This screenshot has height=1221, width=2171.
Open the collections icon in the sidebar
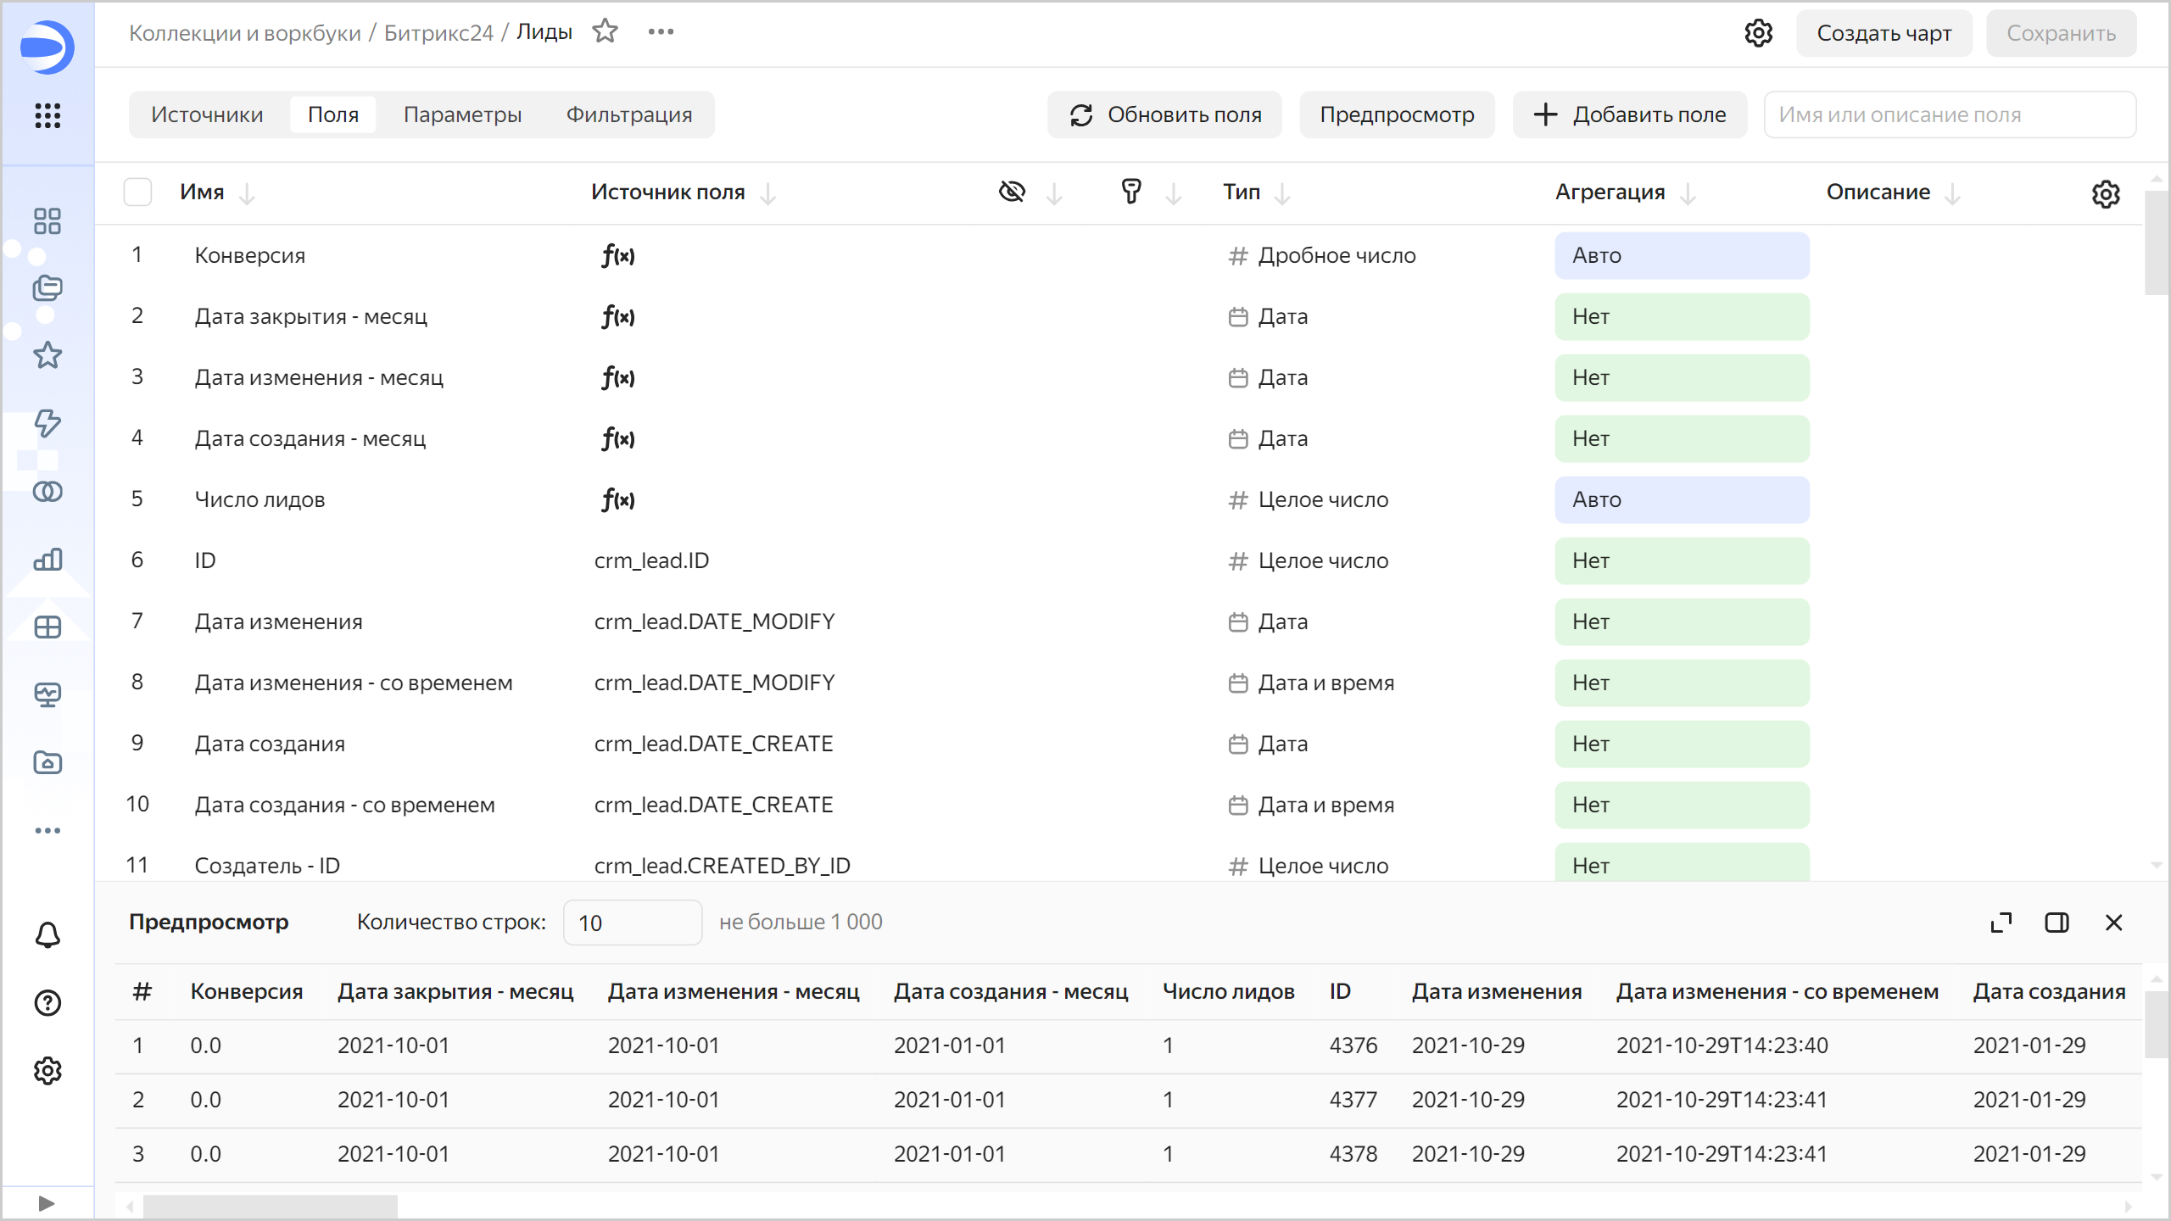tap(47, 288)
